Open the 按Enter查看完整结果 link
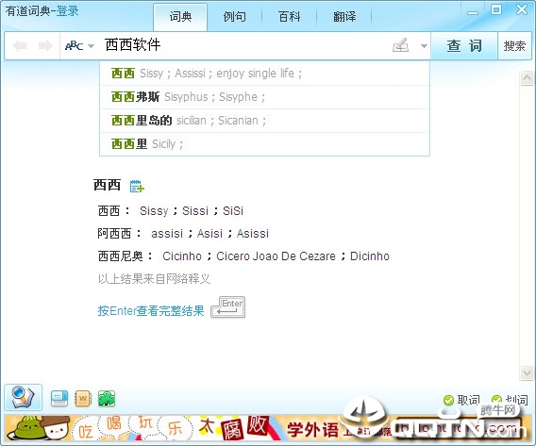Screen dimensions: 536x446 [x=151, y=311]
